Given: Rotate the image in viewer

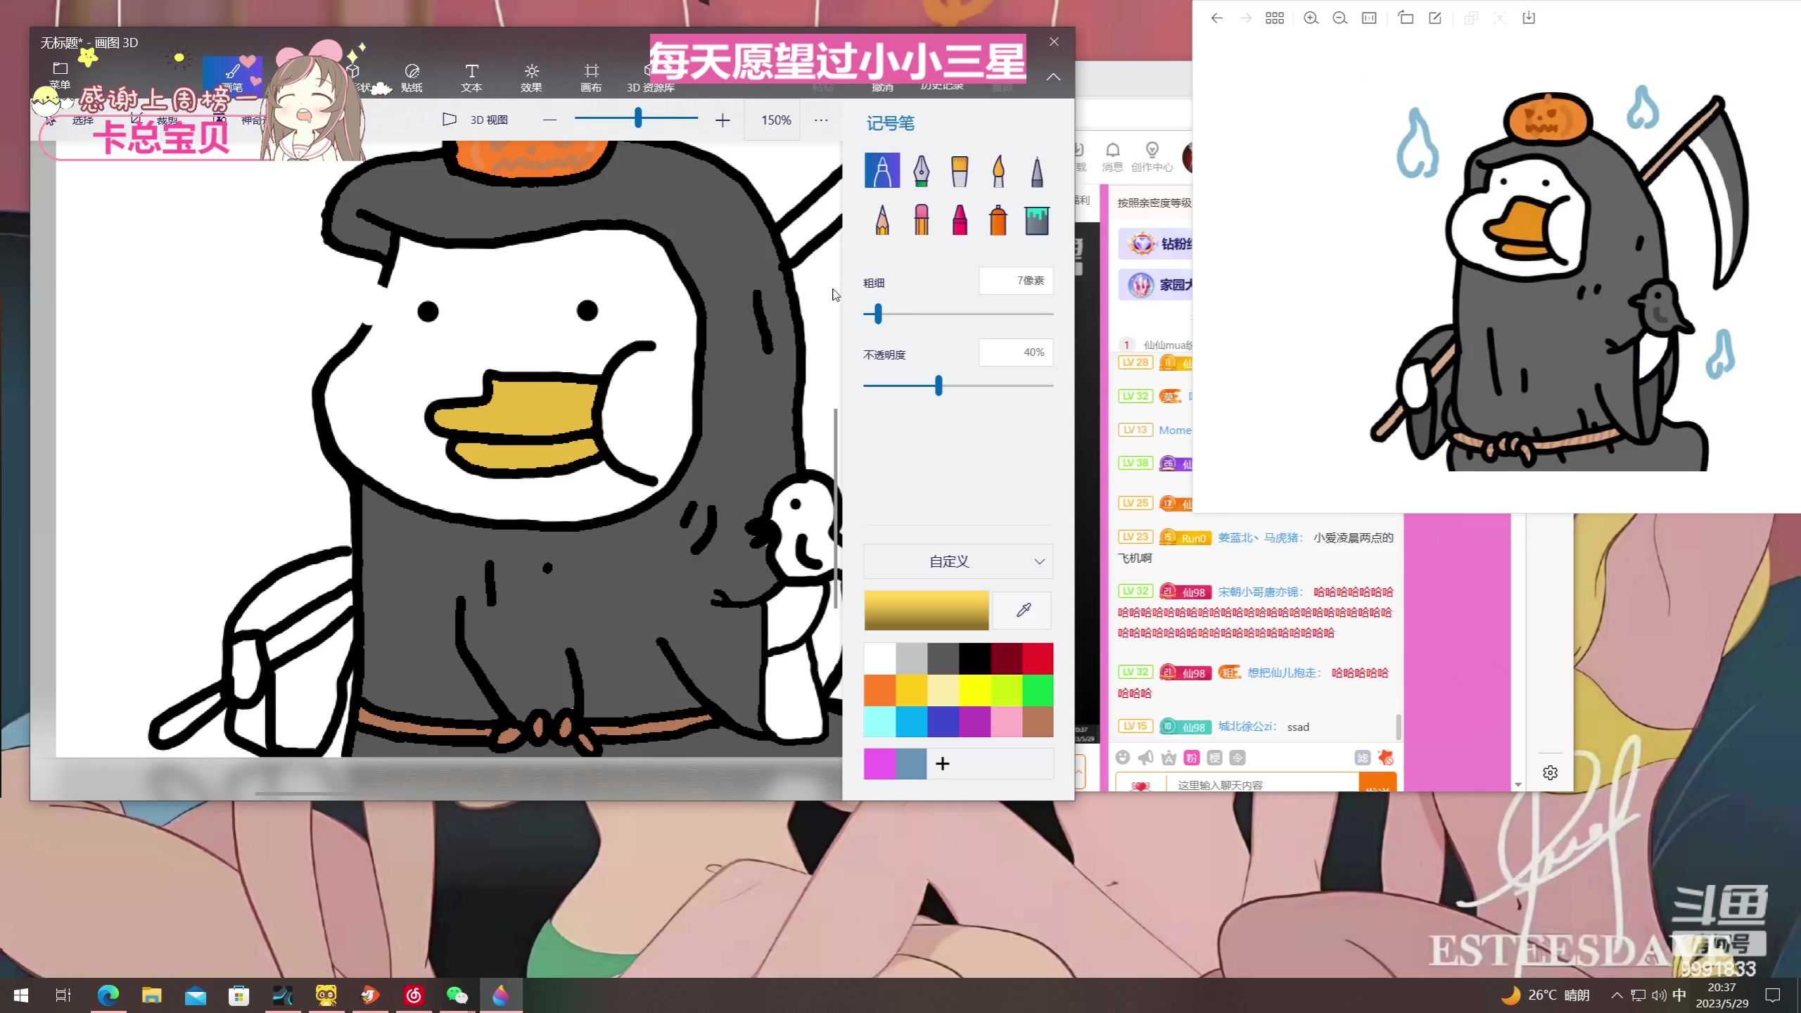Looking at the screenshot, I should pos(1406,18).
